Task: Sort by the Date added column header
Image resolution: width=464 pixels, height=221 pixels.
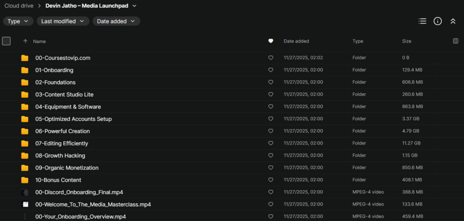Action: tap(296, 41)
